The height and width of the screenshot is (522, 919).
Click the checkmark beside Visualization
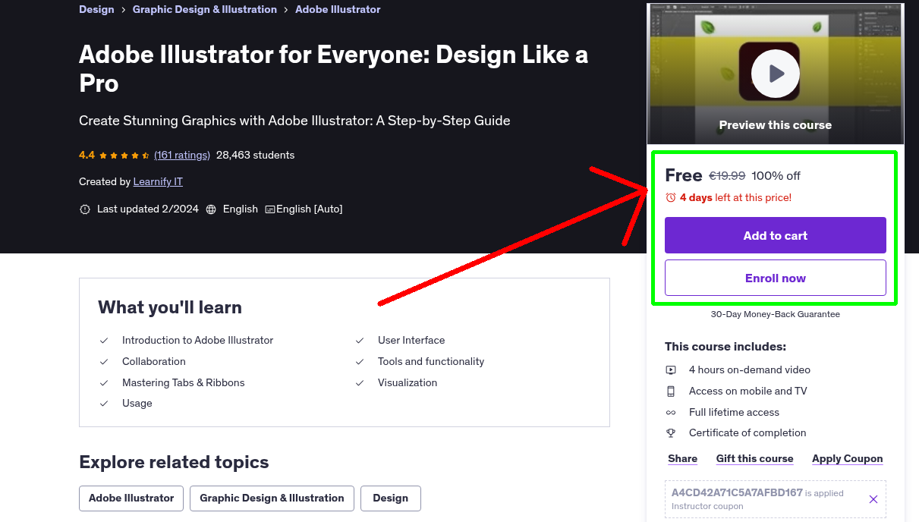360,383
